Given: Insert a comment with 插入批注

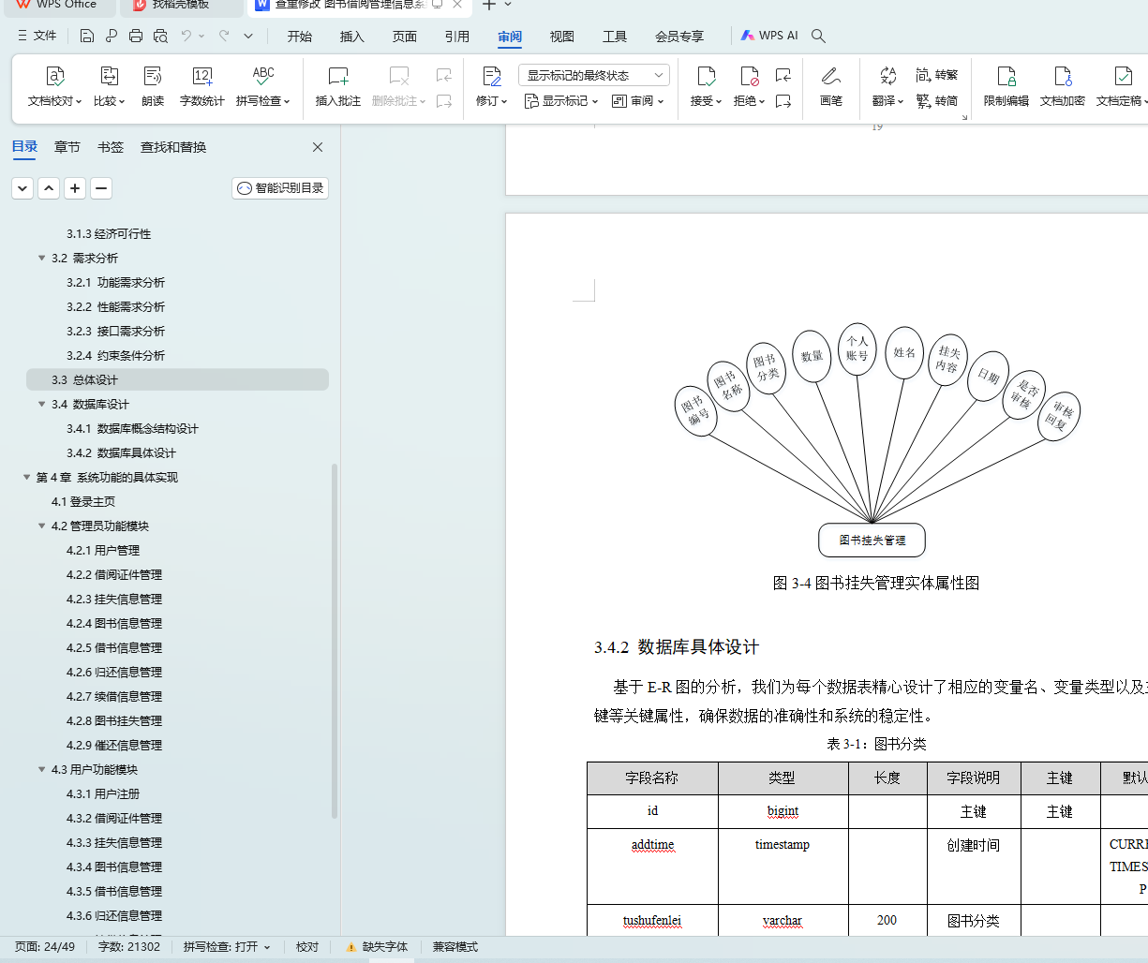Looking at the screenshot, I should pyautogui.click(x=338, y=86).
